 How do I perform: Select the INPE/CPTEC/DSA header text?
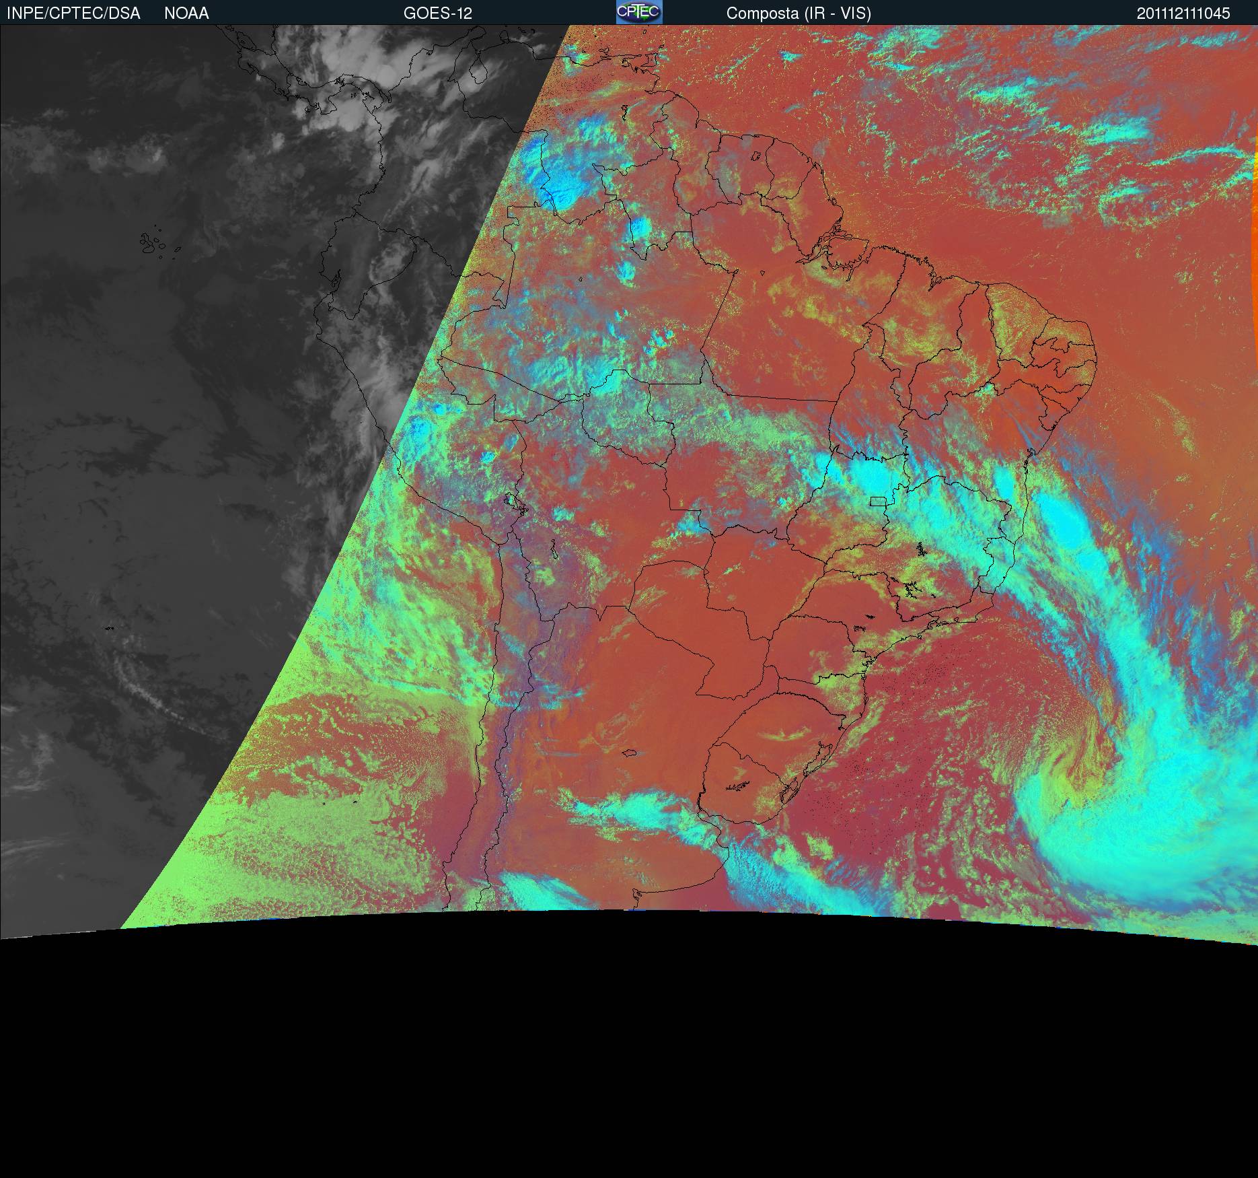coord(73,13)
